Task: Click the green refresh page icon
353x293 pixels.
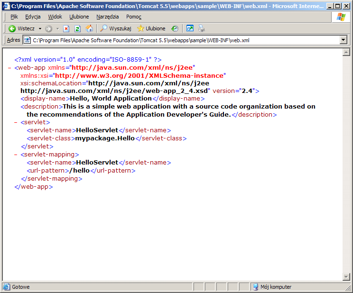Action: 77,28
